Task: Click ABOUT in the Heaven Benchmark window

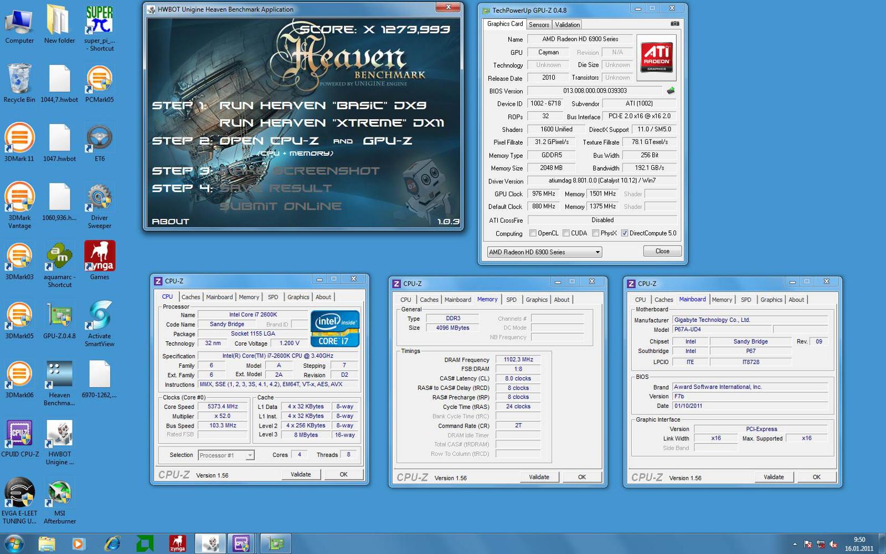Action: tap(171, 222)
